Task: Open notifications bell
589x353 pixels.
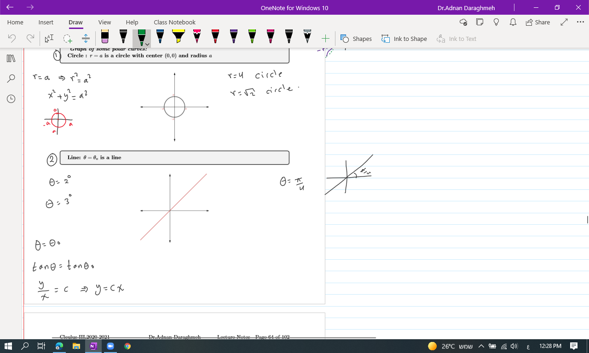Action: pyautogui.click(x=513, y=22)
